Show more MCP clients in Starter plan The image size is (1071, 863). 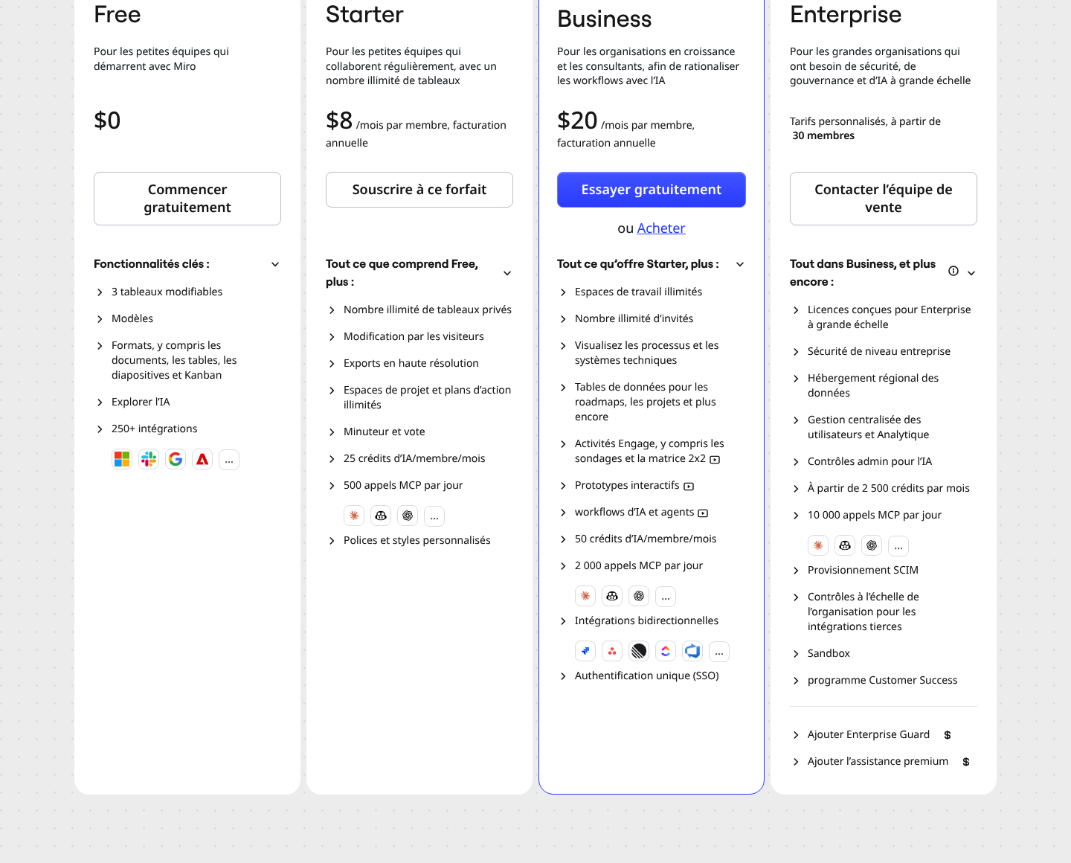(x=434, y=516)
